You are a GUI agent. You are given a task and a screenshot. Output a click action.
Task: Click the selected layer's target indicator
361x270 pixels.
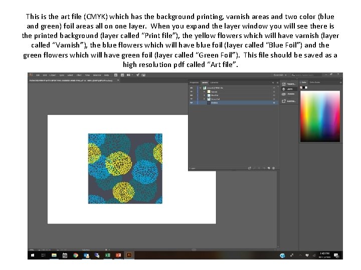[x=274, y=102]
